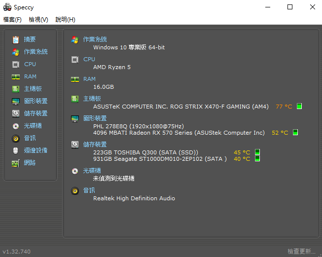Click the 儲存裝置 hard disk sidebar icon
Image resolution: width=322 pixels, height=257 pixels.
click(16, 113)
